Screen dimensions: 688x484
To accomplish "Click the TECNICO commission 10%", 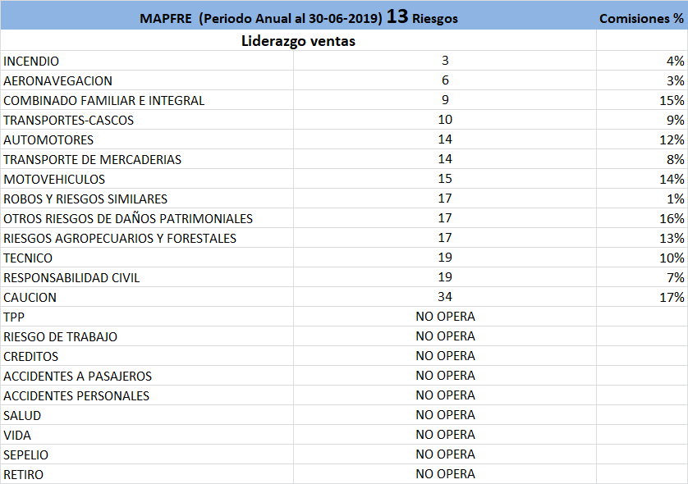I will pyautogui.click(x=642, y=258).
